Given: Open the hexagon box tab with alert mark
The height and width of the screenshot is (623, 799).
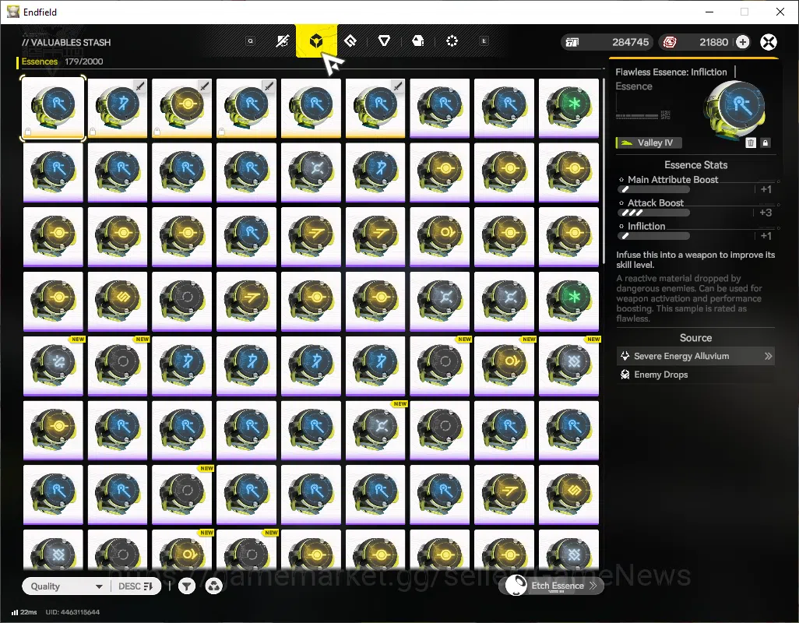Looking at the screenshot, I should [x=418, y=40].
